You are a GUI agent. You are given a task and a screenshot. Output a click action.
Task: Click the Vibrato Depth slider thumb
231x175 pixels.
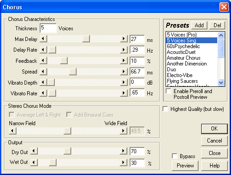pos(51,82)
